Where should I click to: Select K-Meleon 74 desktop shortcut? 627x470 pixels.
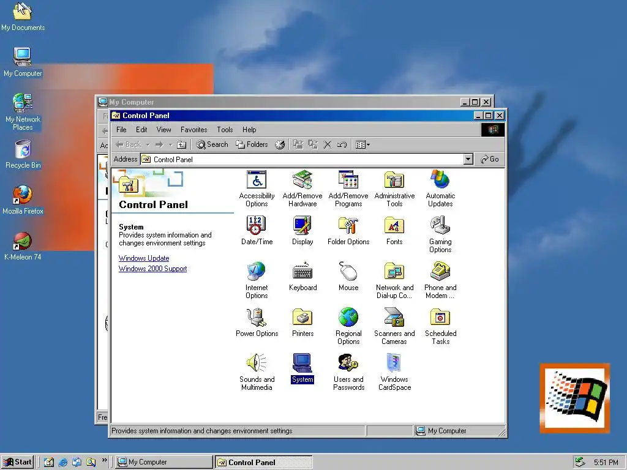pos(23,246)
